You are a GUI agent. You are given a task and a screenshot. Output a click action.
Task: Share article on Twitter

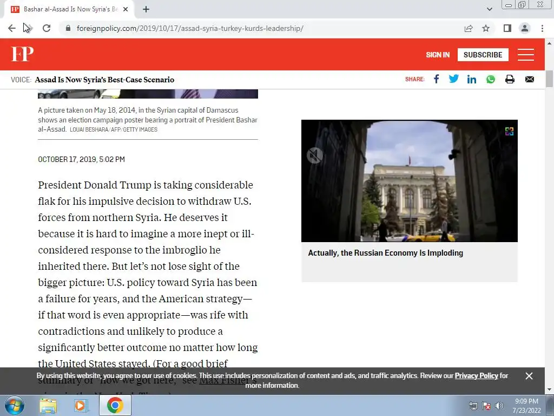(x=454, y=79)
